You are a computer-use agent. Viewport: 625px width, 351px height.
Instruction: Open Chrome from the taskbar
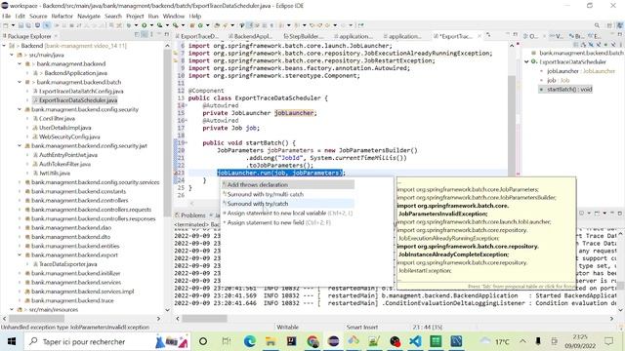[312, 341]
